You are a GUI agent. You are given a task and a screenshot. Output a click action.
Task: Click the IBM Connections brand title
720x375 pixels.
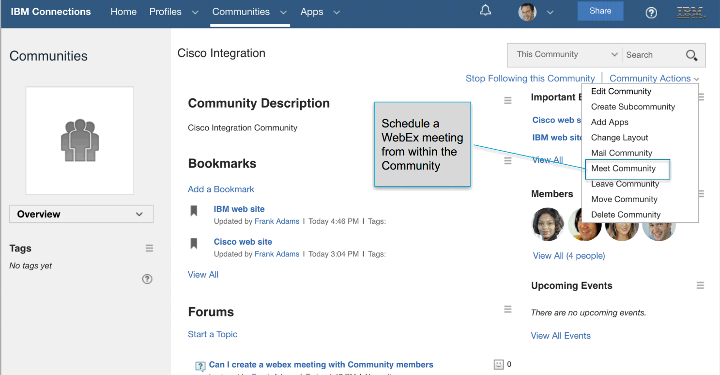(x=51, y=12)
